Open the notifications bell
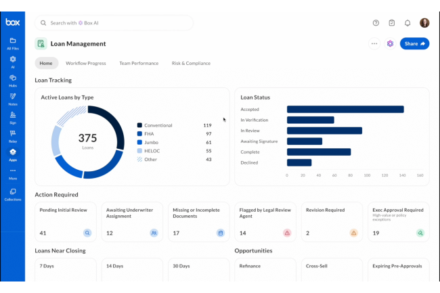The height and width of the screenshot is (293, 440). 408,23
